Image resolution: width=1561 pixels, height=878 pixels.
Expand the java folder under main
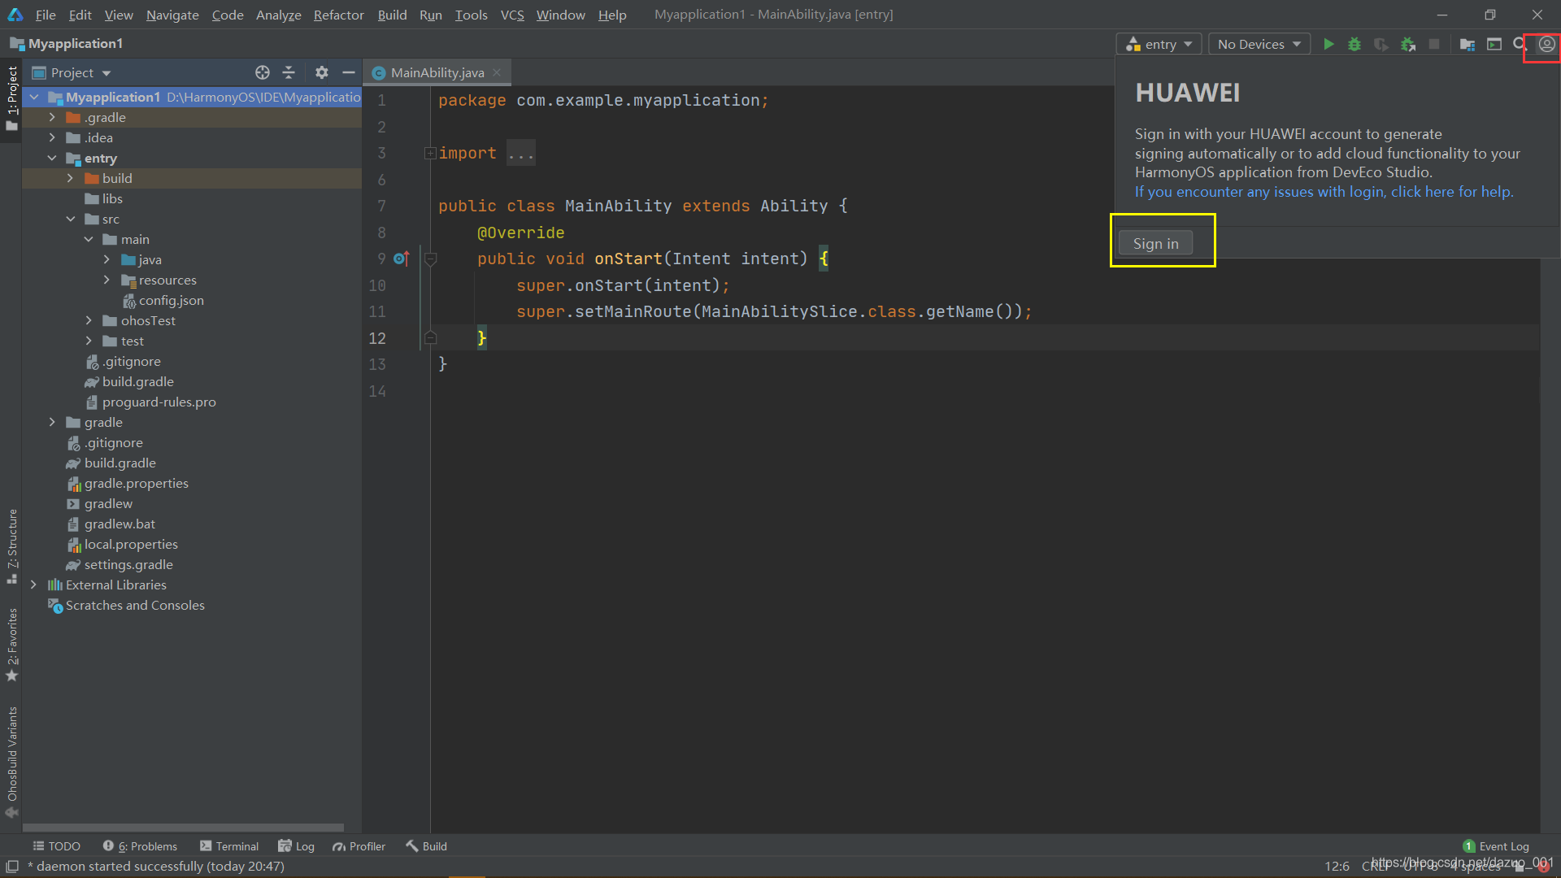click(x=107, y=259)
